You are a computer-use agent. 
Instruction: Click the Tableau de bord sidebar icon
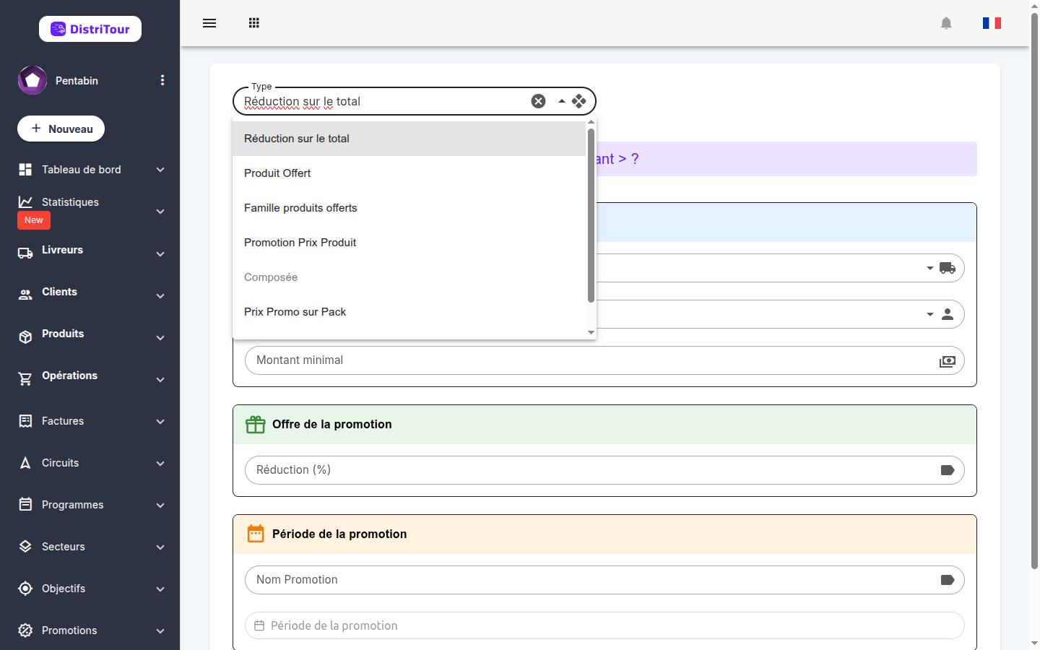tap(25, 170)
